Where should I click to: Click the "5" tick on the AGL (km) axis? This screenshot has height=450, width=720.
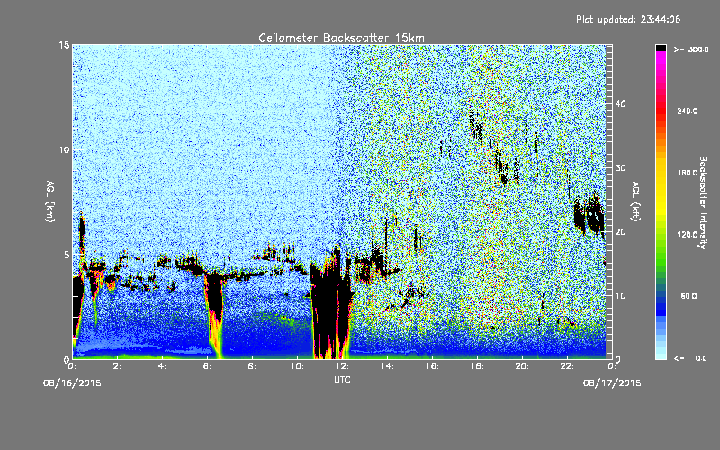[x=67, y=255]
